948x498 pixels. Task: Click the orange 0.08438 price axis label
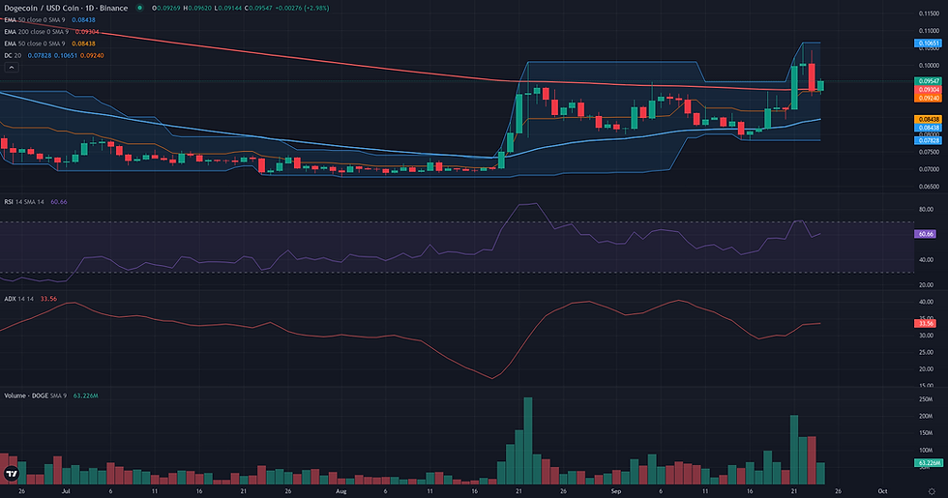(x=928, y=120)
